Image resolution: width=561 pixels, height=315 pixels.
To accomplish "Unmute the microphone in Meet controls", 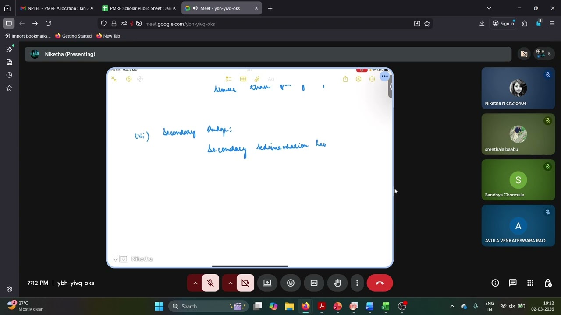I will pos(210,283).
